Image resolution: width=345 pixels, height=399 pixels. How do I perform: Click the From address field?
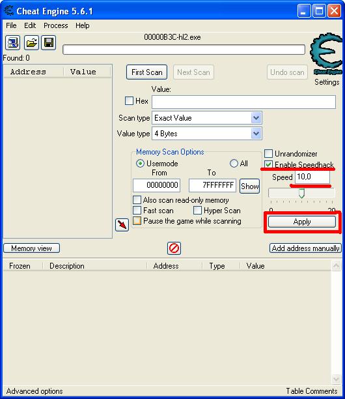pos(156,185)
